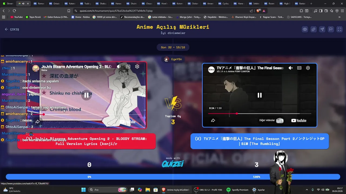Switch to the Katana tab

coord(70,4)
